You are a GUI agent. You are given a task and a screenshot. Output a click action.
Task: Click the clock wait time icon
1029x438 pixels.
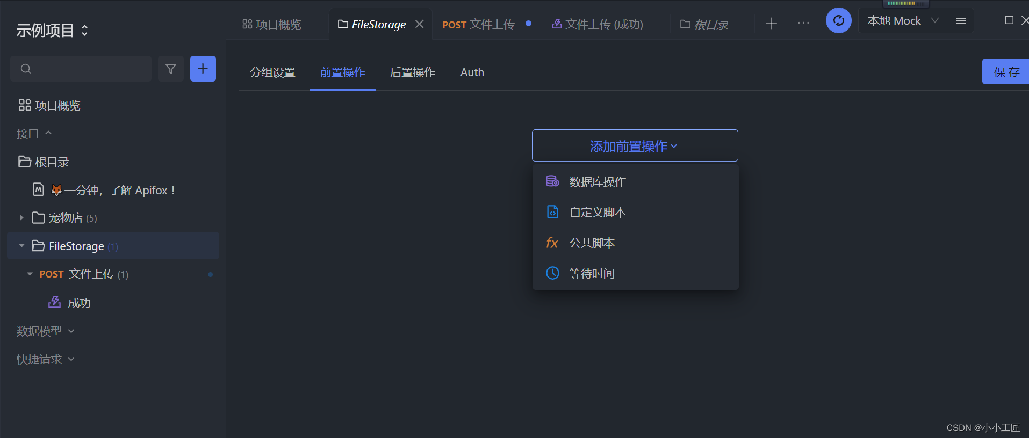(x=552, y=273)
